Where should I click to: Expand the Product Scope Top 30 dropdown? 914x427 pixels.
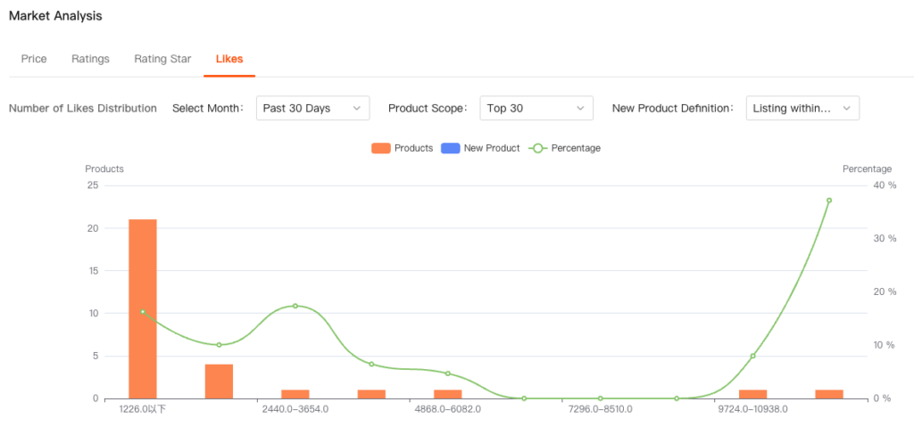click(x=536, y=108)
